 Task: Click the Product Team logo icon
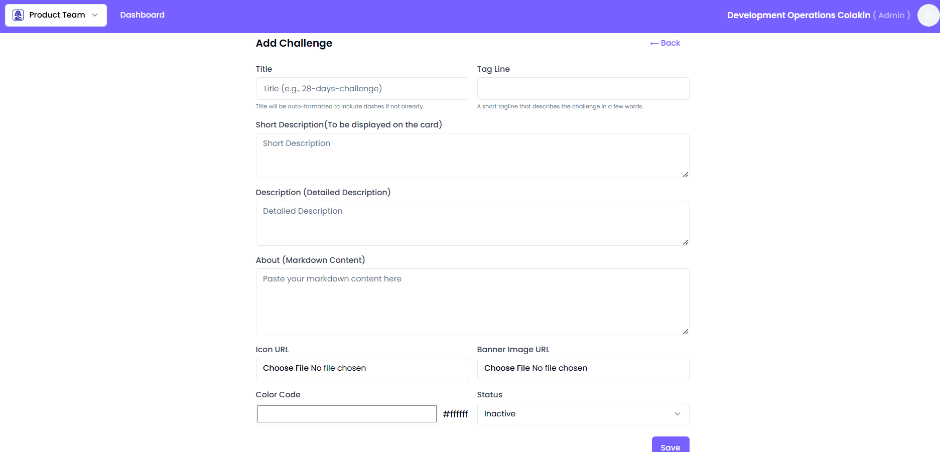click(x=18, y=15)
